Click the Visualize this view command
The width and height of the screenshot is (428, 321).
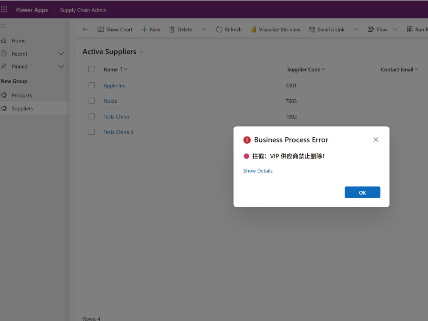click(276, 30)
